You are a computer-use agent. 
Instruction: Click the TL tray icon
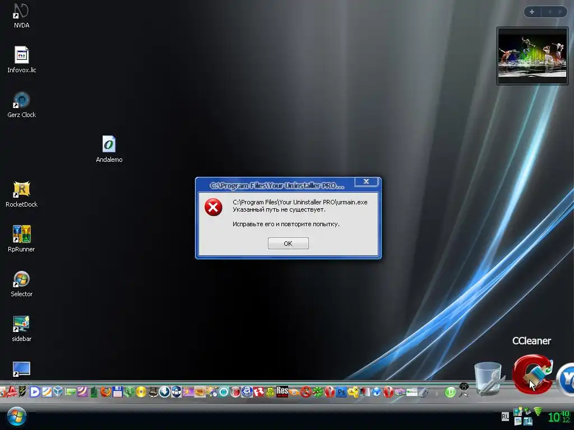527,421
